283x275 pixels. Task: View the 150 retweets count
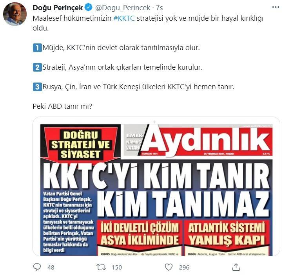point(117,267)
